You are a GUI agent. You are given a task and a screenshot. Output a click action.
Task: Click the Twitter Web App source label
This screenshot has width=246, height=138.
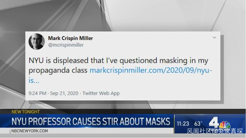pyautogui.click(x=101, y=93)
